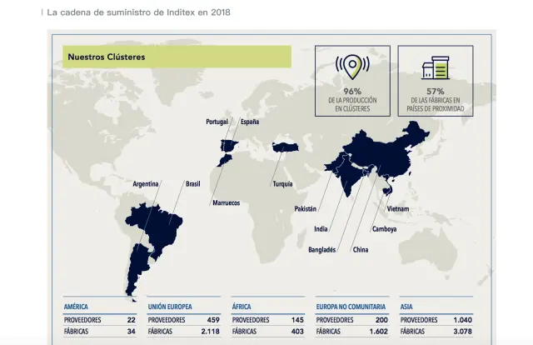Viewport: 533px width, 345px height.
Task: Click the 'EUROPA NO COMUNITARIA' region heading
Action: [351, 307]
